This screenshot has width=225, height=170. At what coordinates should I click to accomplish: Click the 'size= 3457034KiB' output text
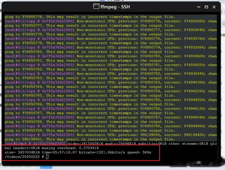pos(22,152)
